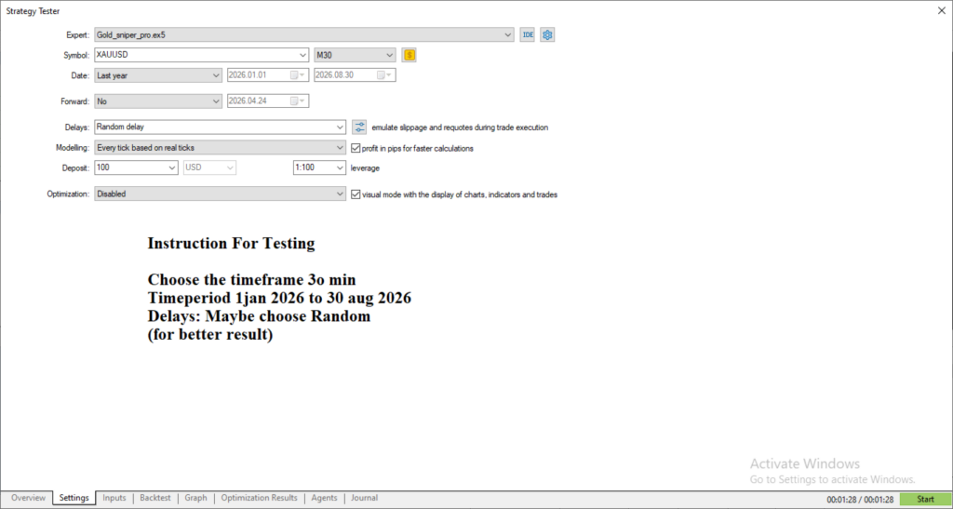
Task: Click the 'Delays: Maybe choose Random' line
Action: tap(259, 316)
